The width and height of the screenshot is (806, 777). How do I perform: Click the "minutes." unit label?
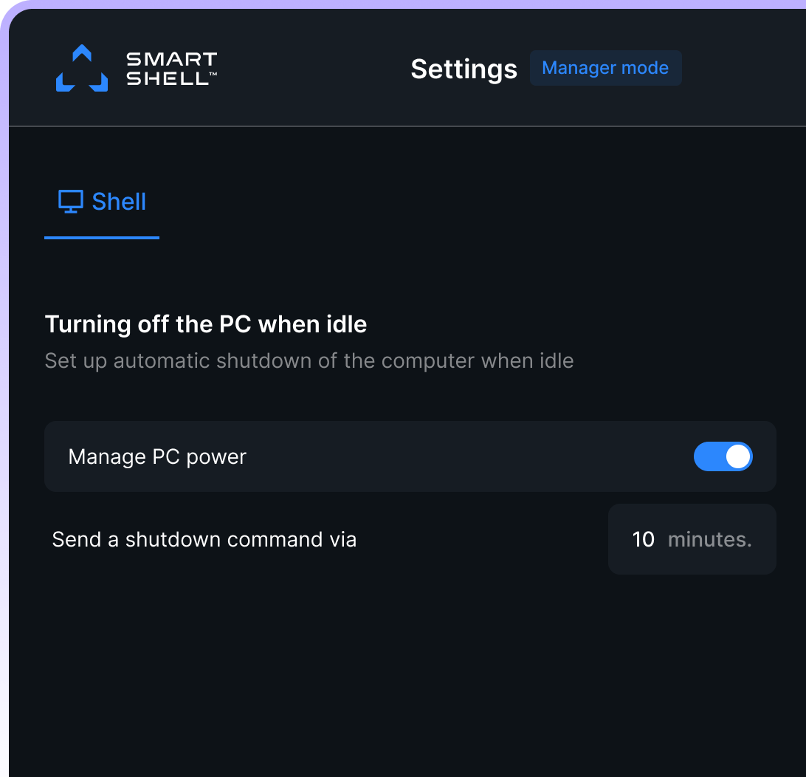coord(709,539)
